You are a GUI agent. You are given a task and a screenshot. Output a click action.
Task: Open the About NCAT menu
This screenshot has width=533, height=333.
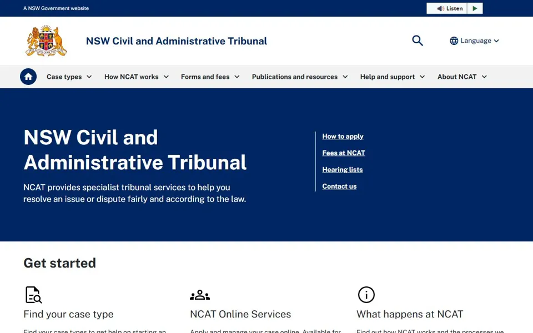(x=462, y=77)
